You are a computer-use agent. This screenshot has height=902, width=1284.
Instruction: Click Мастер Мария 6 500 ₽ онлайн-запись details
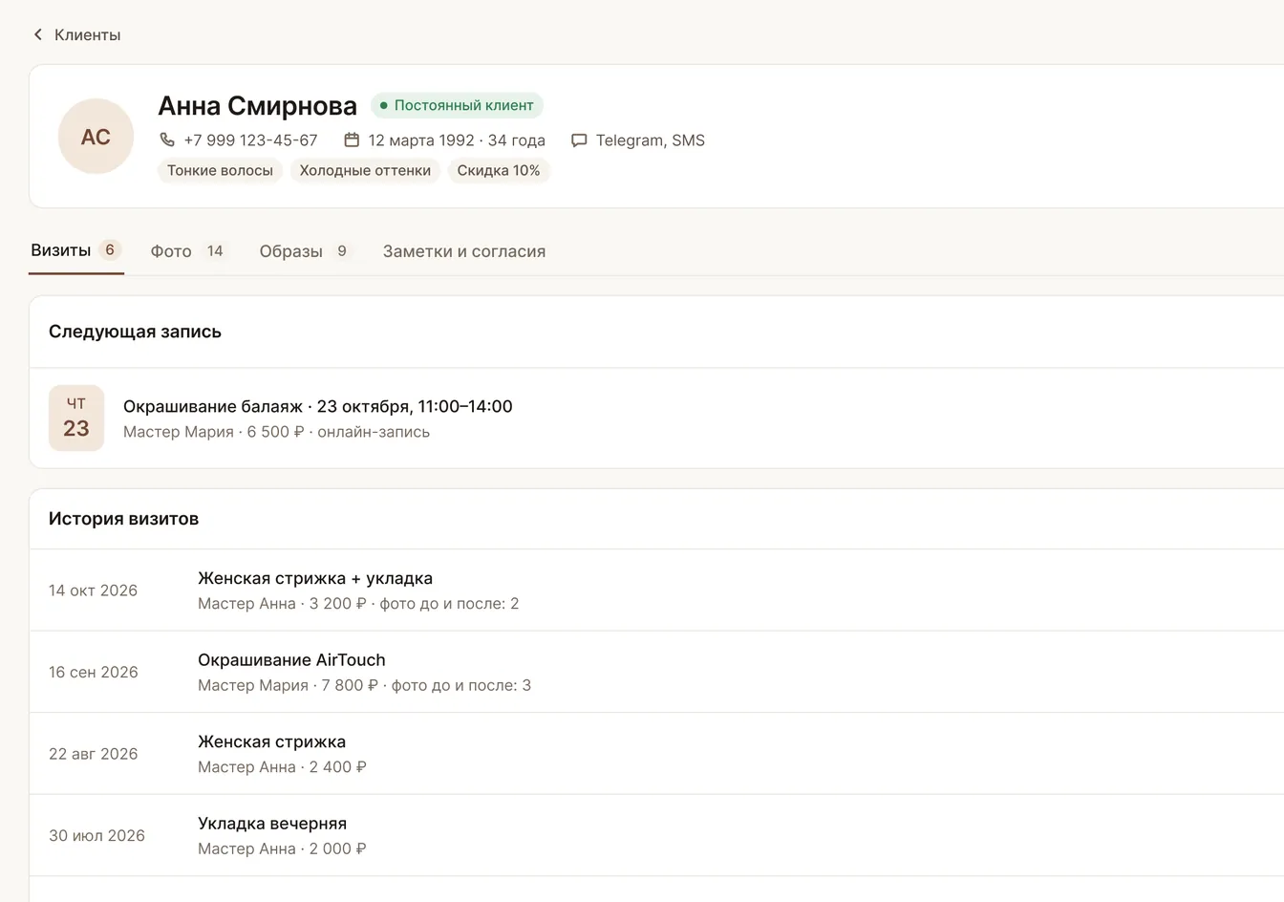pos(276,432)
